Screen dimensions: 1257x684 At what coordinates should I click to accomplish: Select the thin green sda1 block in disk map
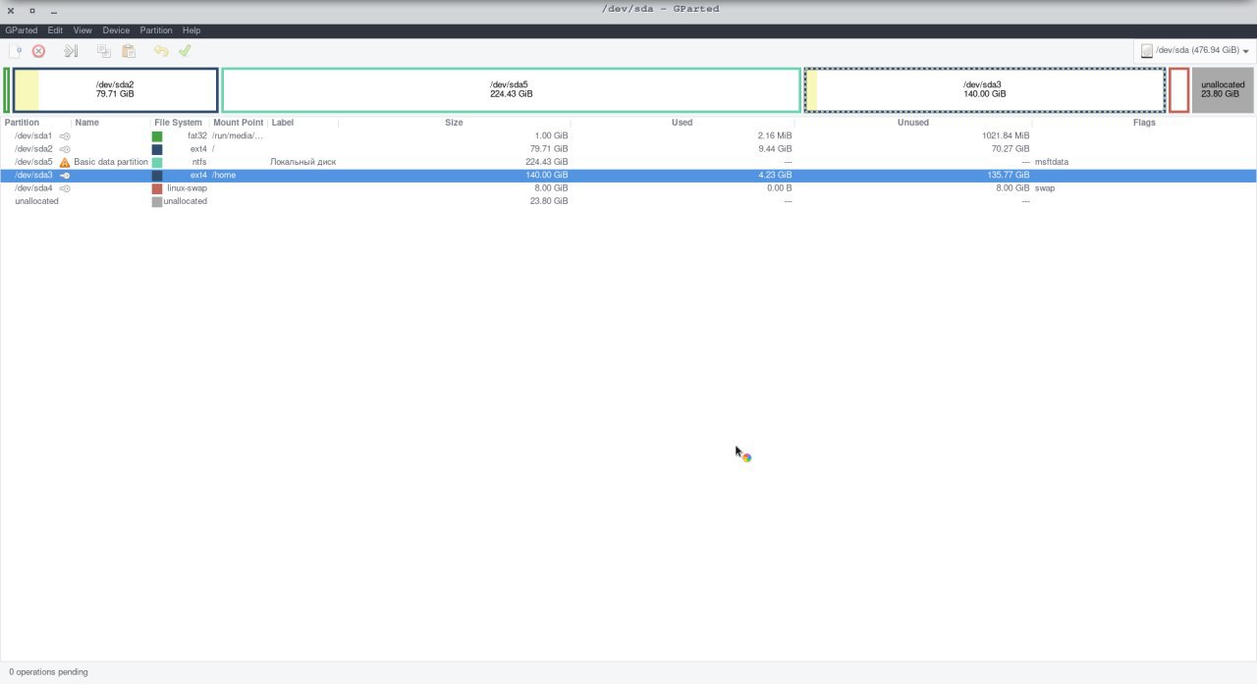point(7,89)
